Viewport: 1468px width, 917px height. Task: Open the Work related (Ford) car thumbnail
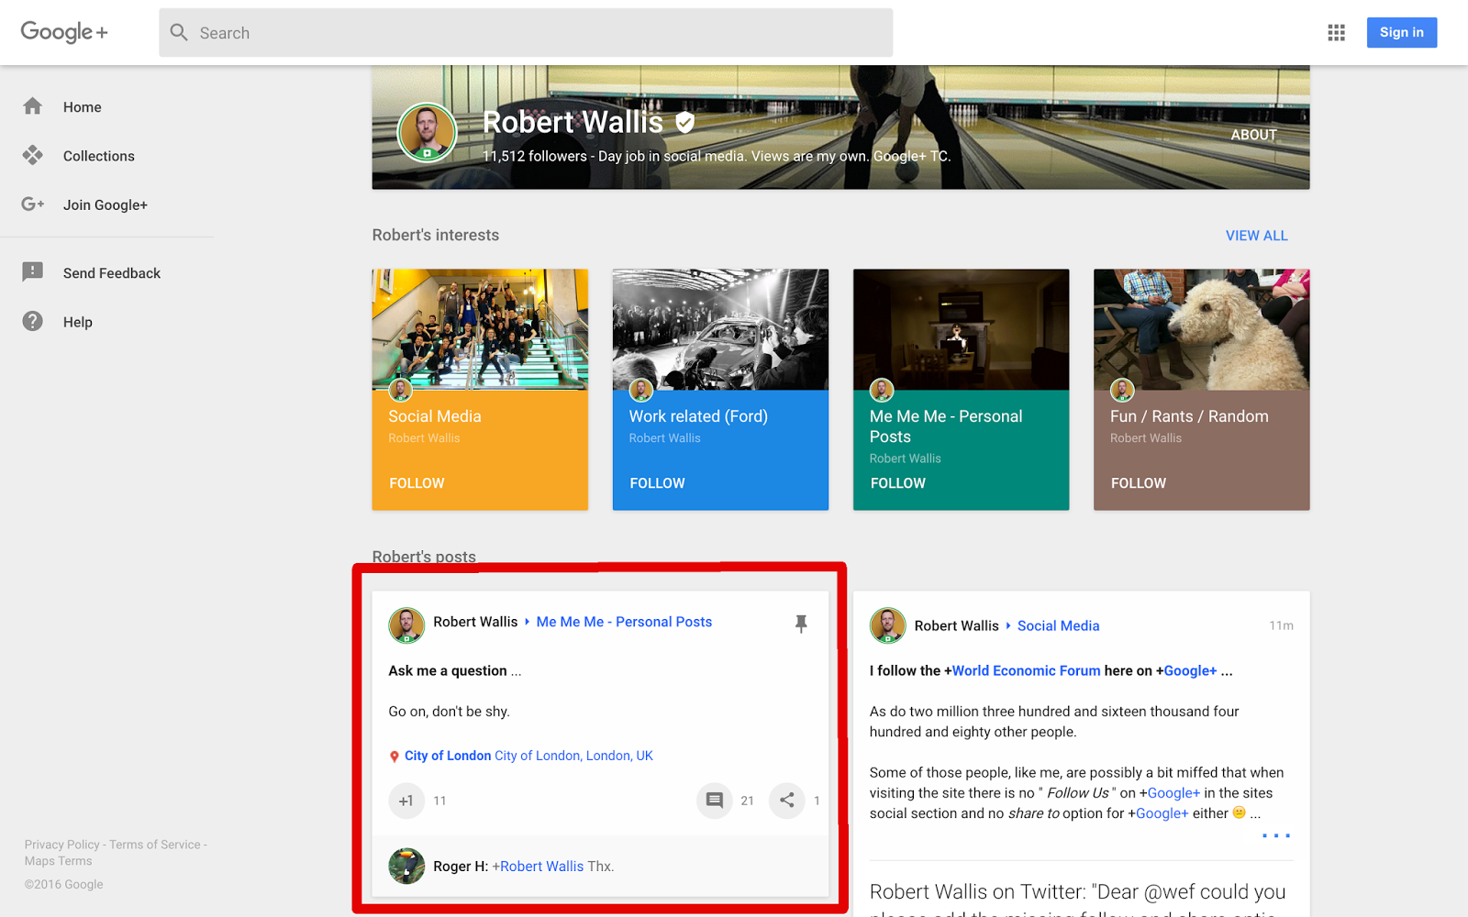click(720, 329)
